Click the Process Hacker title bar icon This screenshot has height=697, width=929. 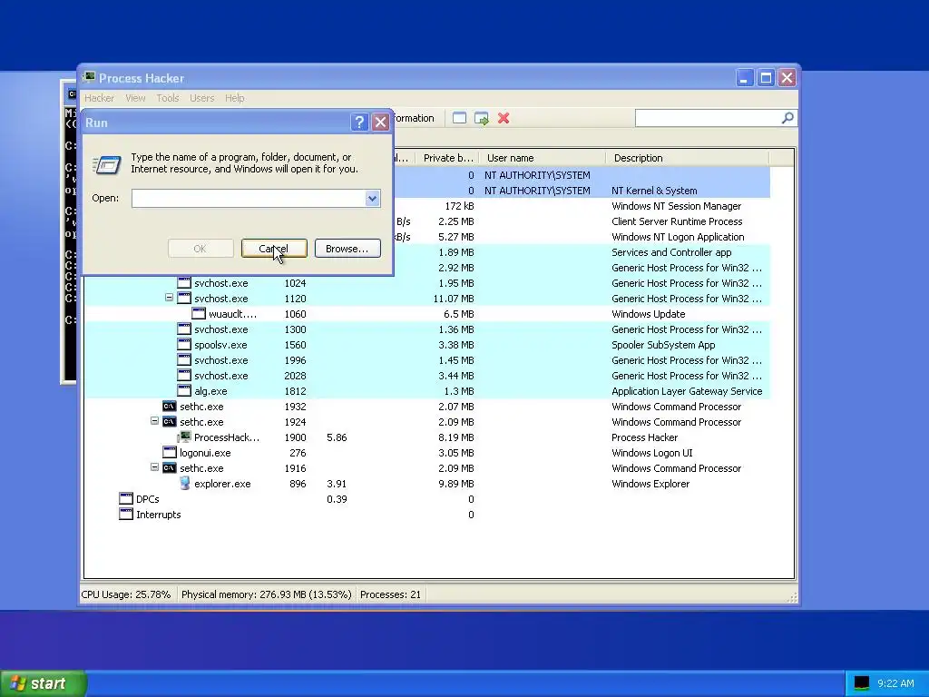[90, 78]
